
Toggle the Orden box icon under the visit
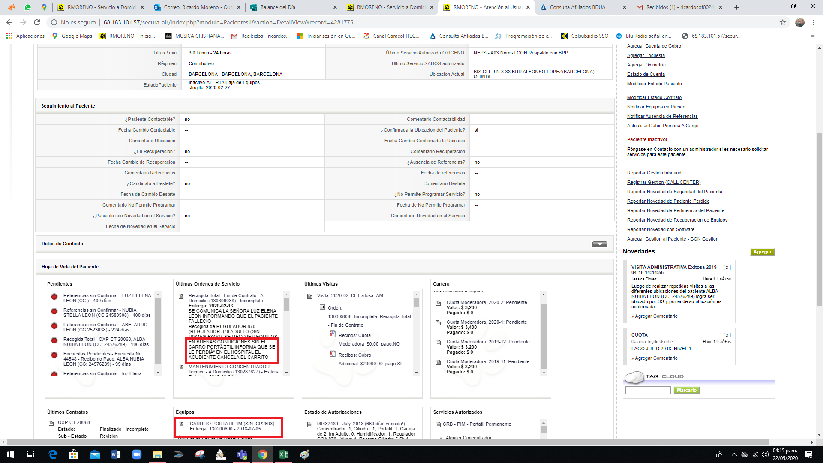tap(322, 307)
